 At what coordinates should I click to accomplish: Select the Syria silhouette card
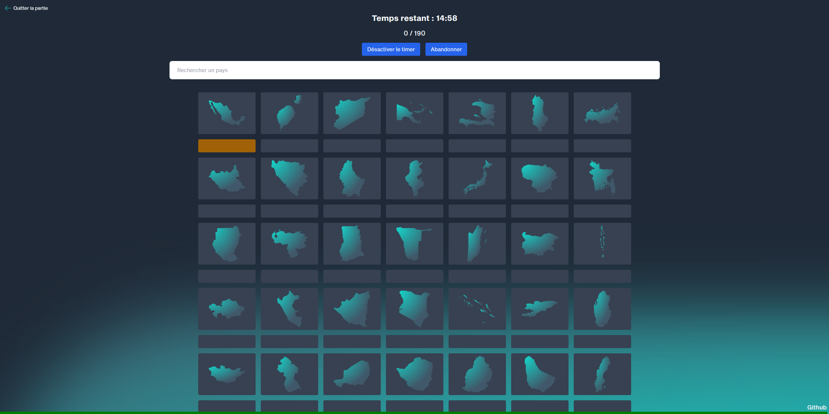point(352,113)
